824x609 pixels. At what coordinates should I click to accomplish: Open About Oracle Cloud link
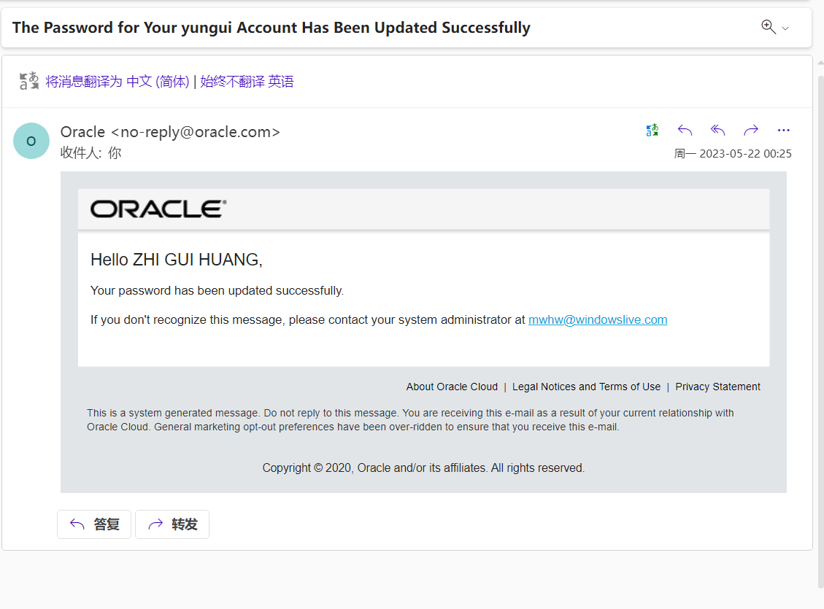pyautogui.click(x=452, y=387)
